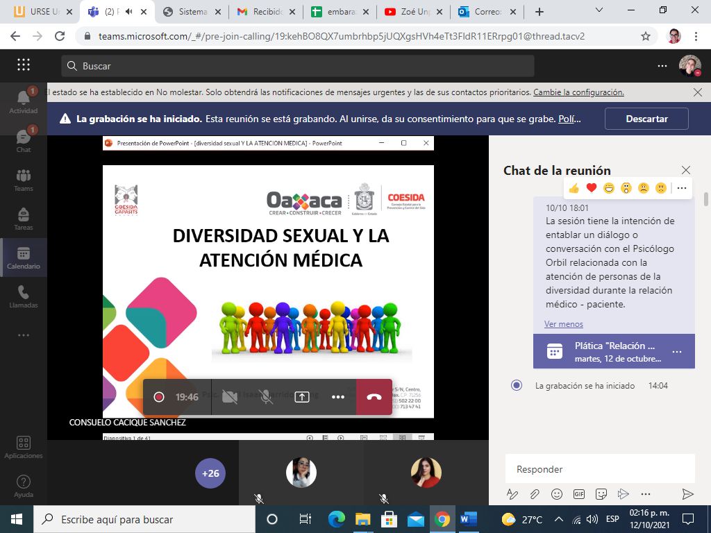
Task: Toggle the camera on in meeting controls
Action: tap(229, 397)
